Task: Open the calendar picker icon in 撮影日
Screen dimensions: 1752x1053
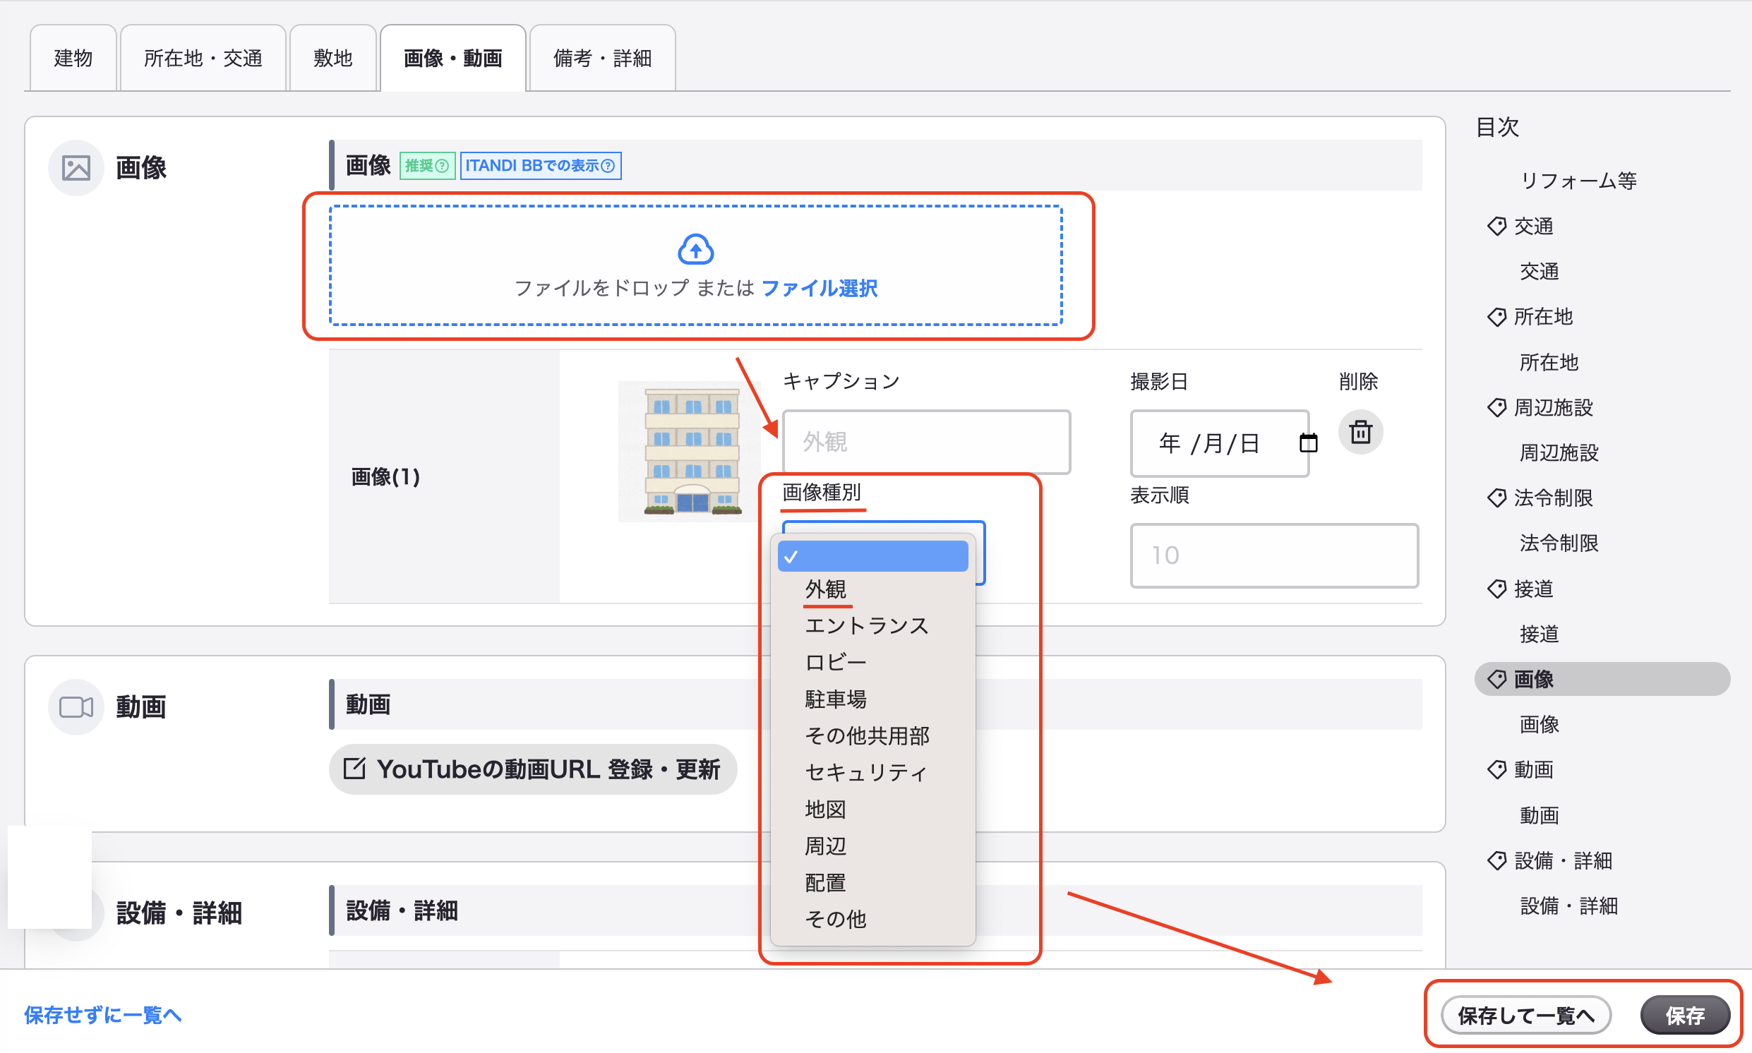Action: point(1307,443)
